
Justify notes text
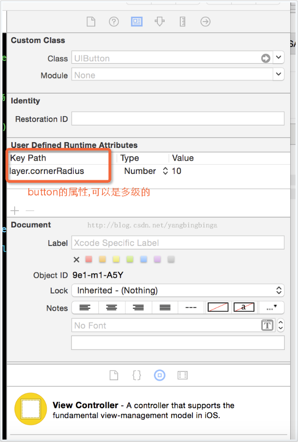tap(165, 308)
